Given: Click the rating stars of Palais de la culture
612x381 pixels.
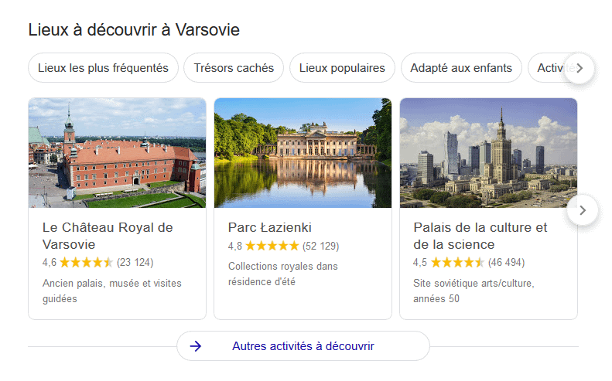Looking at the screenshot, I should coord(457,263).
